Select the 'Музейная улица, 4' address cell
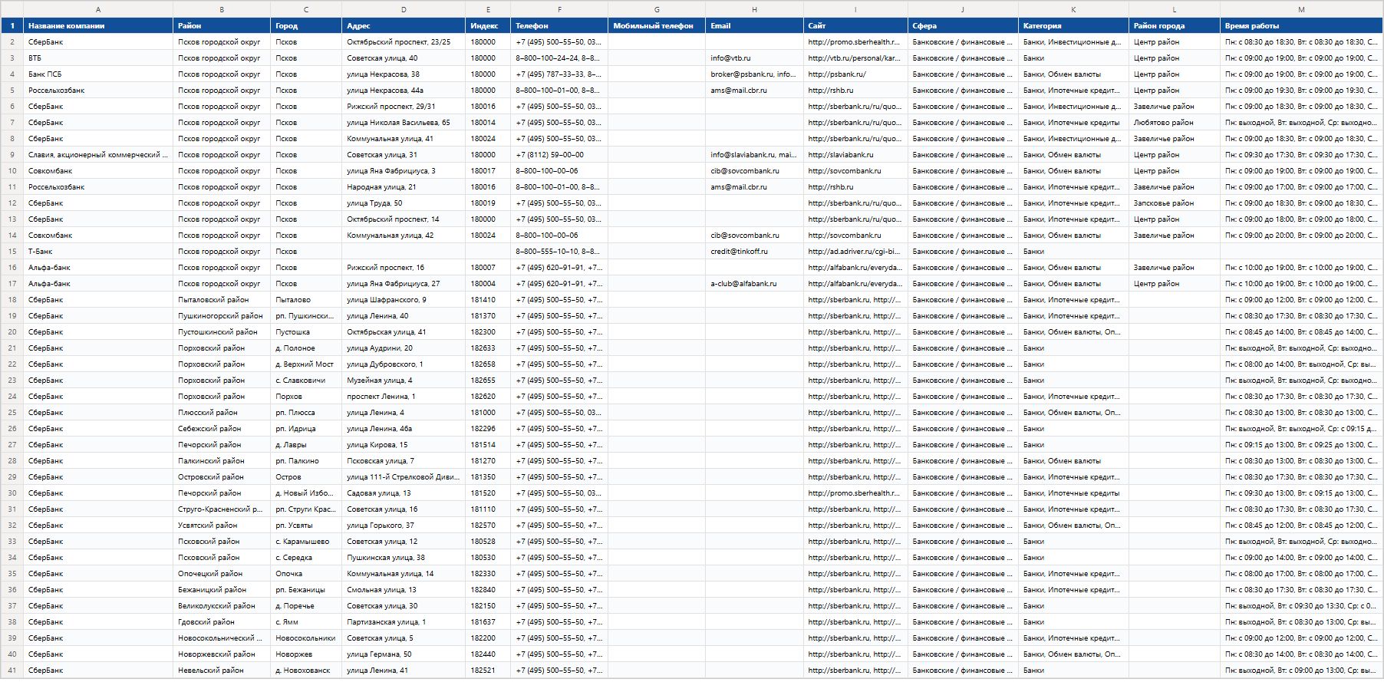This screenshot has height=692, width=1384. pos(404,381)
